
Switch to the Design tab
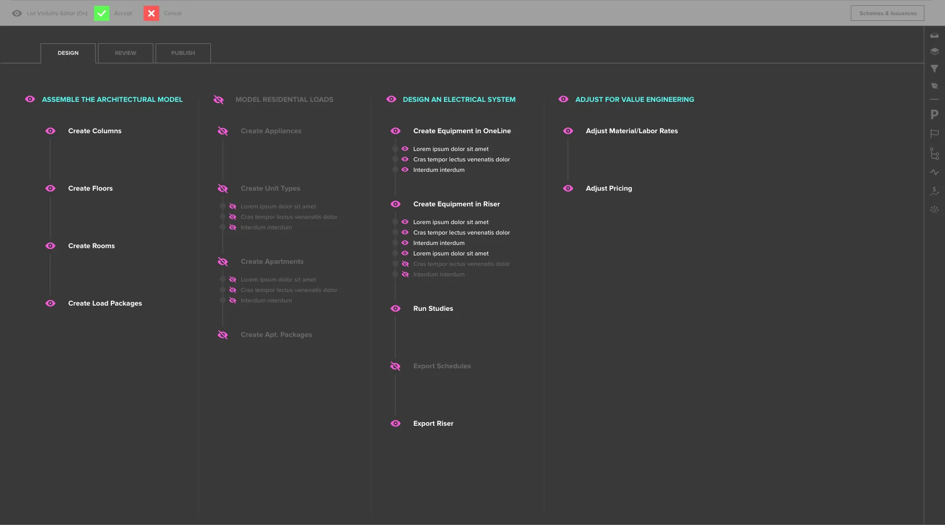pyautogui.click(x=68, y=53)
